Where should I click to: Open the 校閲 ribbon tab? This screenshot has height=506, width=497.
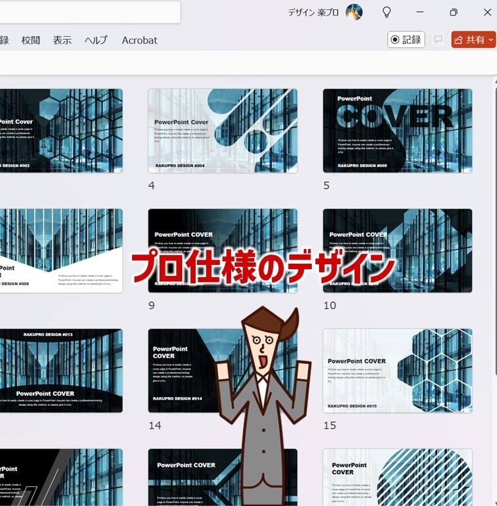31,40
